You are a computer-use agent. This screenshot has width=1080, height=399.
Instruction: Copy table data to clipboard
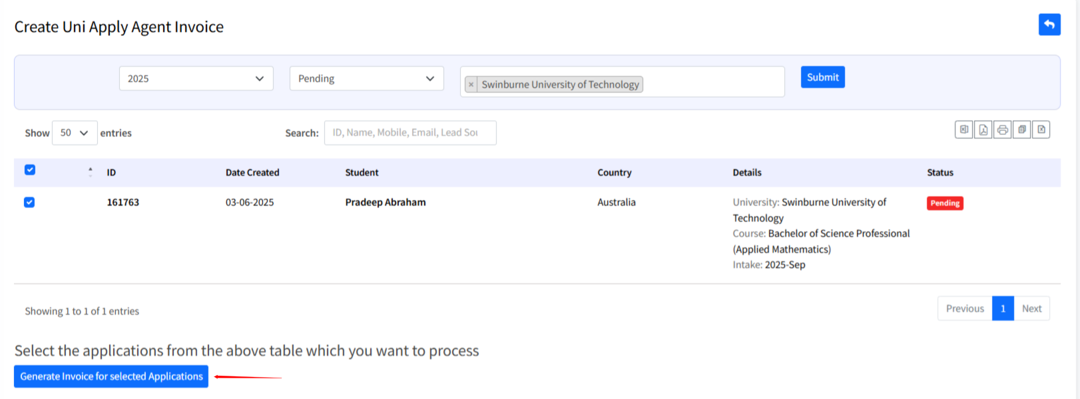coord(1021,130)
